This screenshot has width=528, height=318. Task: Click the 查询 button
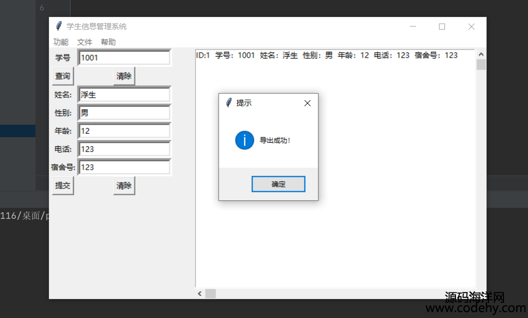(63, 76)
